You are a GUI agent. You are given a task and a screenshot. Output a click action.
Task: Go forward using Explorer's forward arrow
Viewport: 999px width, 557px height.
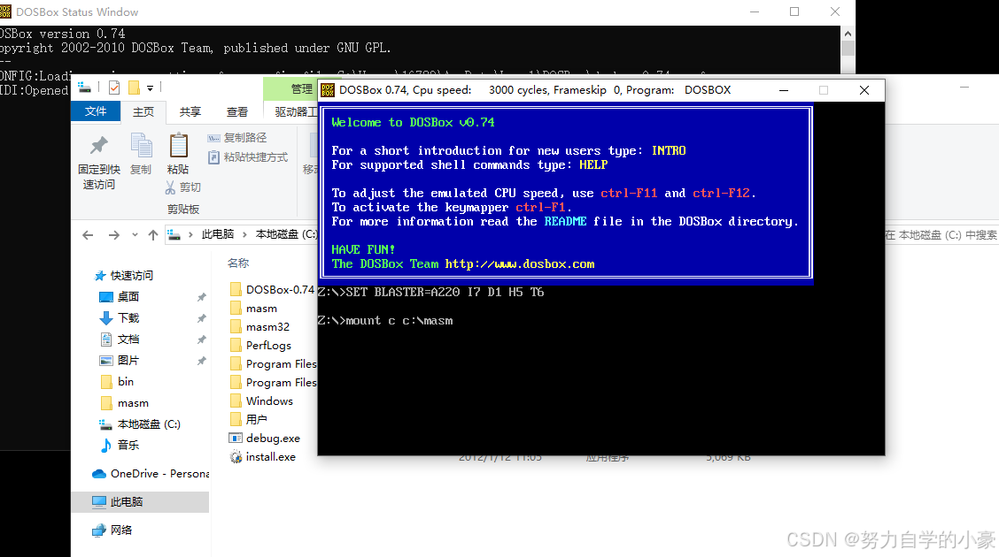pyautogui.click(x=114, y=235)
